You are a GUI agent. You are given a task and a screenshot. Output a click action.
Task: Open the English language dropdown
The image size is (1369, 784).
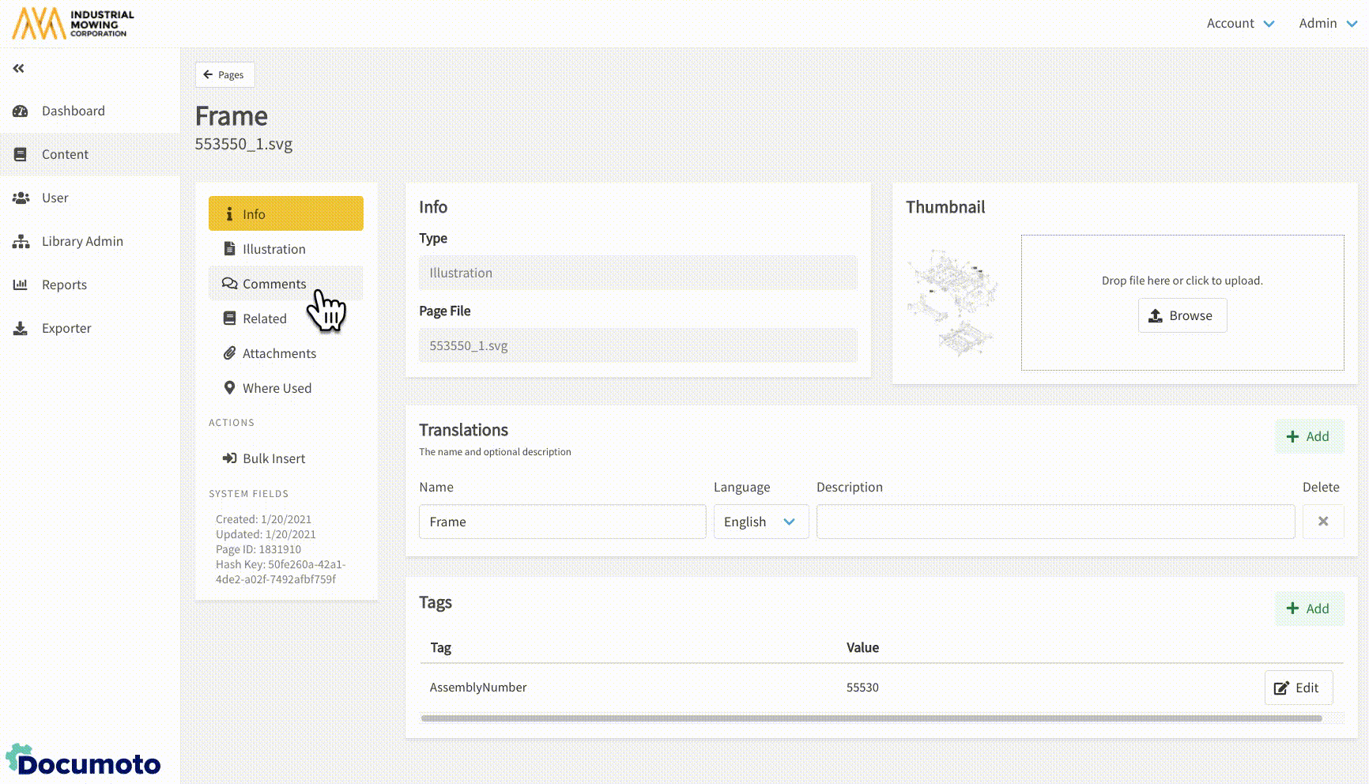coord(760,522)
